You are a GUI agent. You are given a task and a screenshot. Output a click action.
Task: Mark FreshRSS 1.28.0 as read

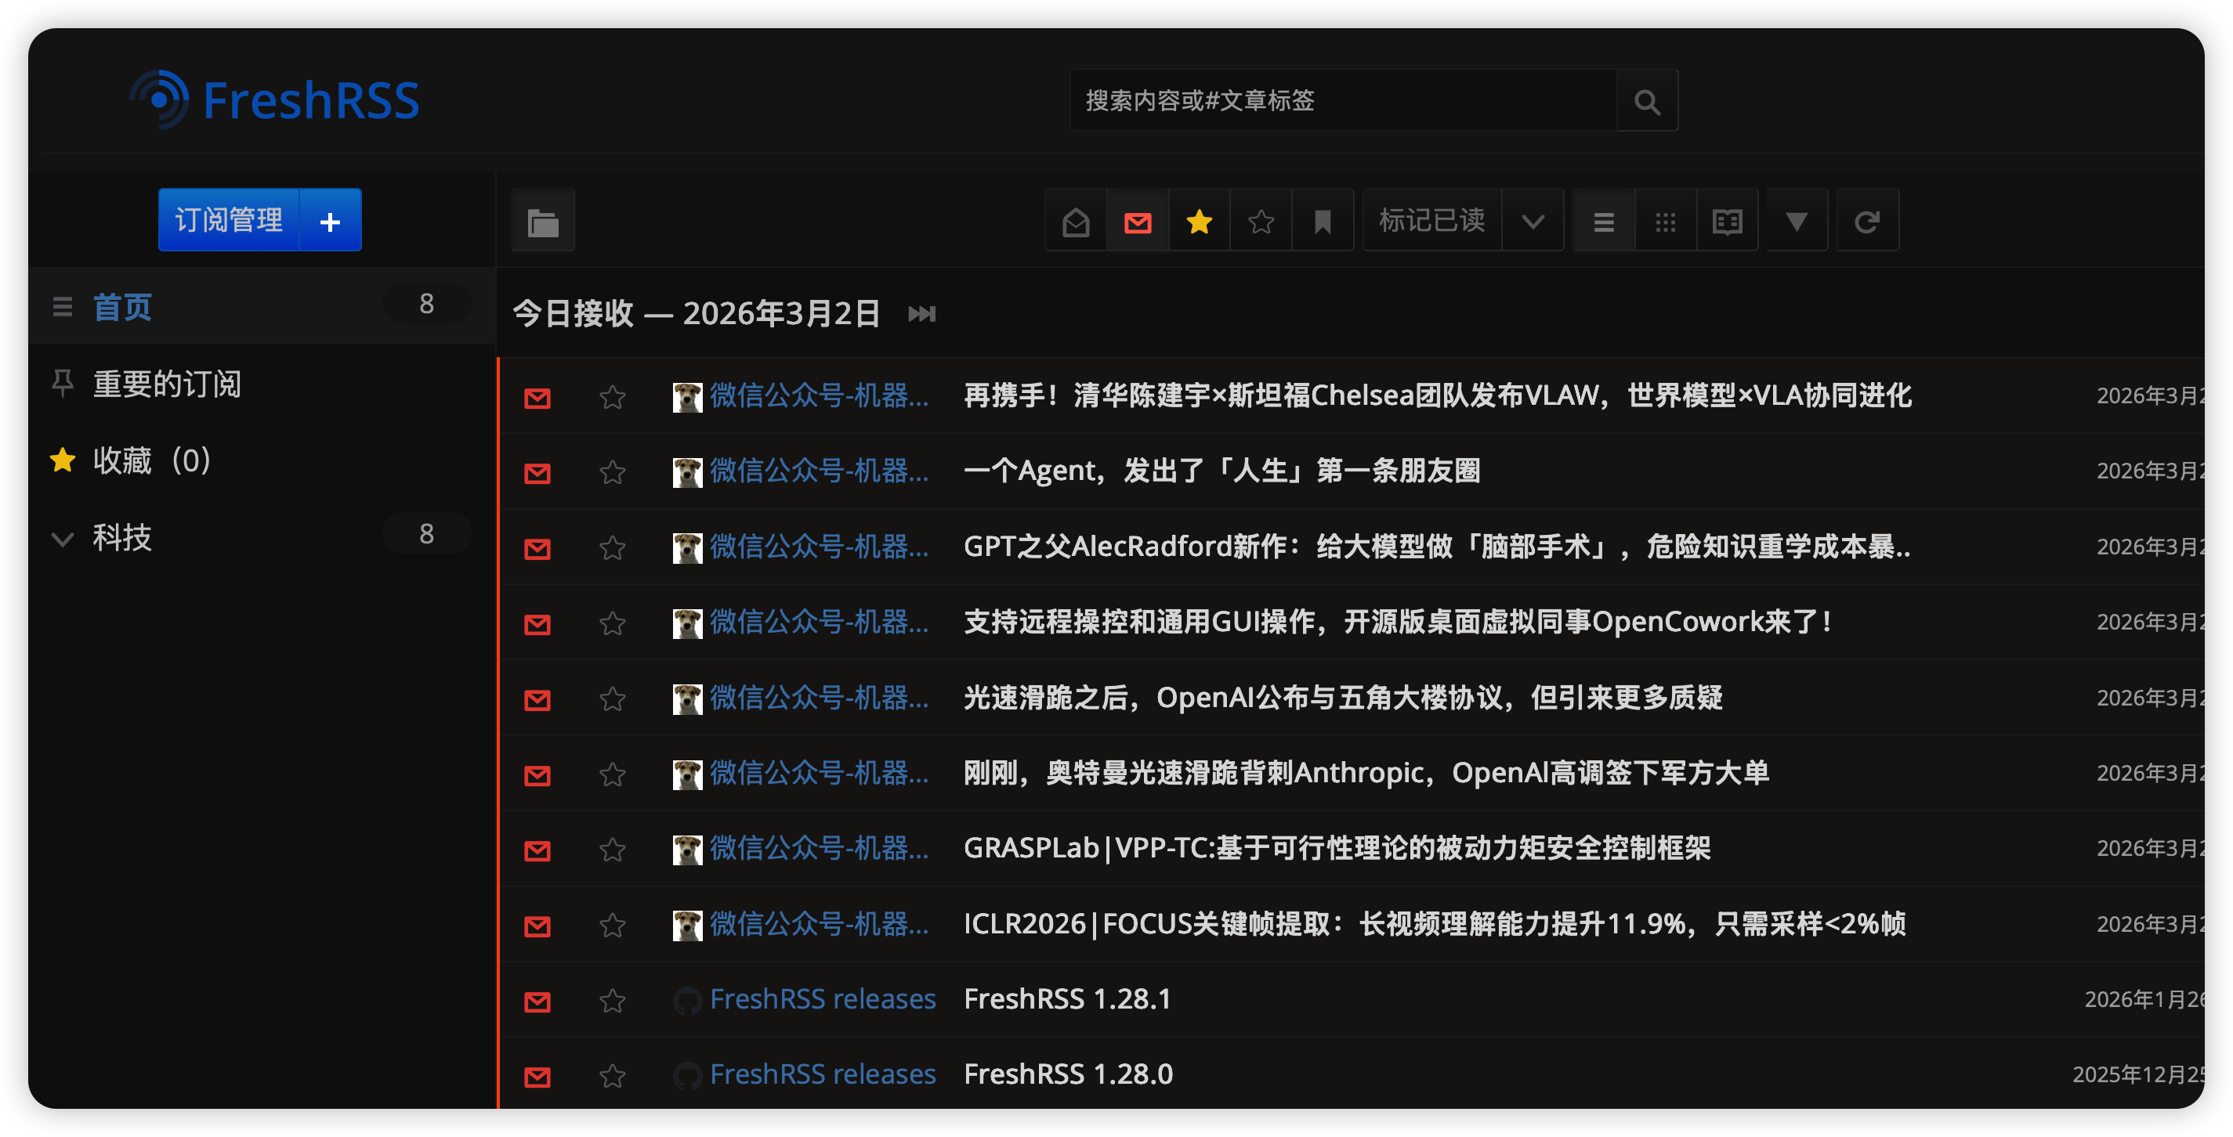537,1077
